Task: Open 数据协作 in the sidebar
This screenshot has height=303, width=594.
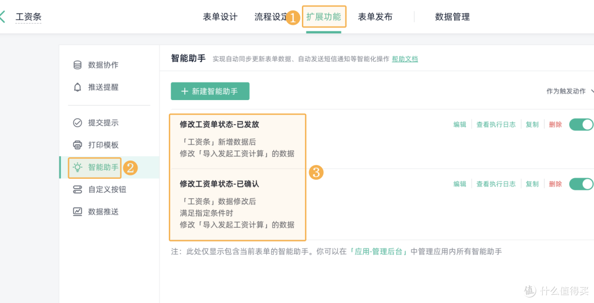Action: tap(109, 65)
